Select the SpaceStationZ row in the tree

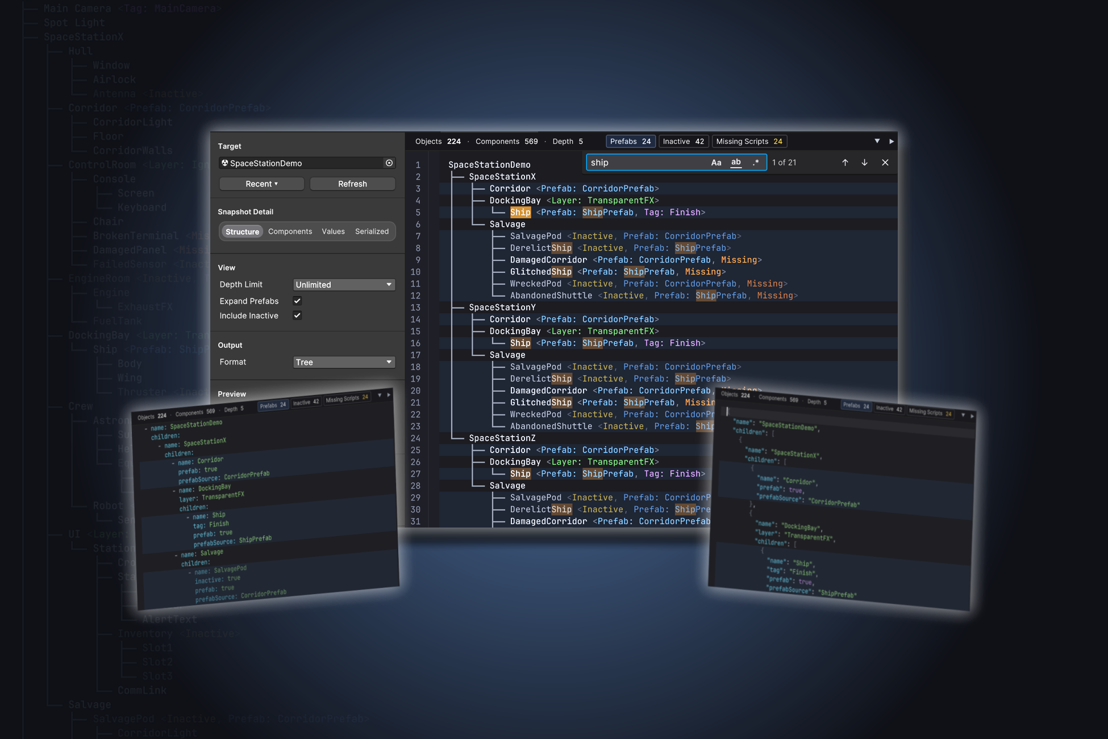tap(502, 438)
